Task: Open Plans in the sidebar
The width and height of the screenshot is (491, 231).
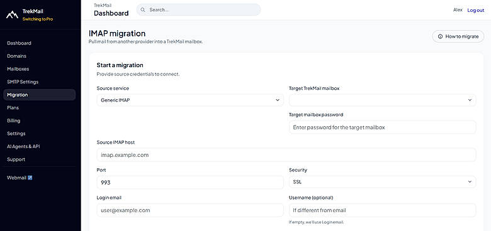Action: (13, 108)
